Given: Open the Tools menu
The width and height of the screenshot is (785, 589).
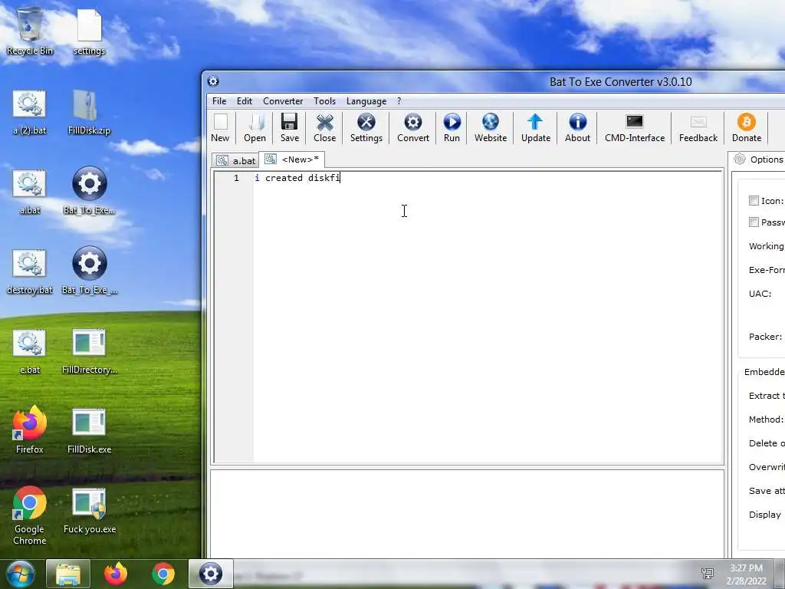Looking at the screenshot, I should coord(324,101).
